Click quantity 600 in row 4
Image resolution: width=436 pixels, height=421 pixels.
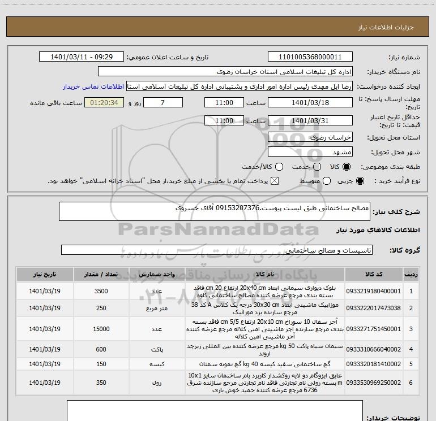coord(101,349)
